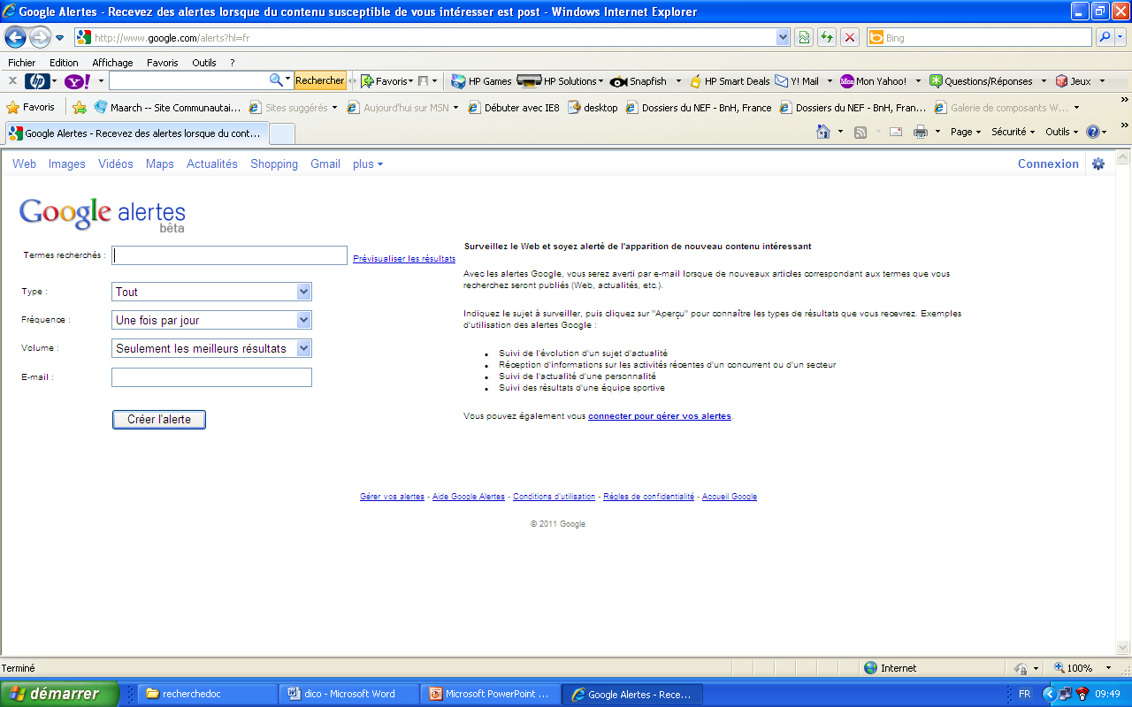Click the Créer l'alerte button
Viewport: 1132px width, 707px height.
[159, 419]
